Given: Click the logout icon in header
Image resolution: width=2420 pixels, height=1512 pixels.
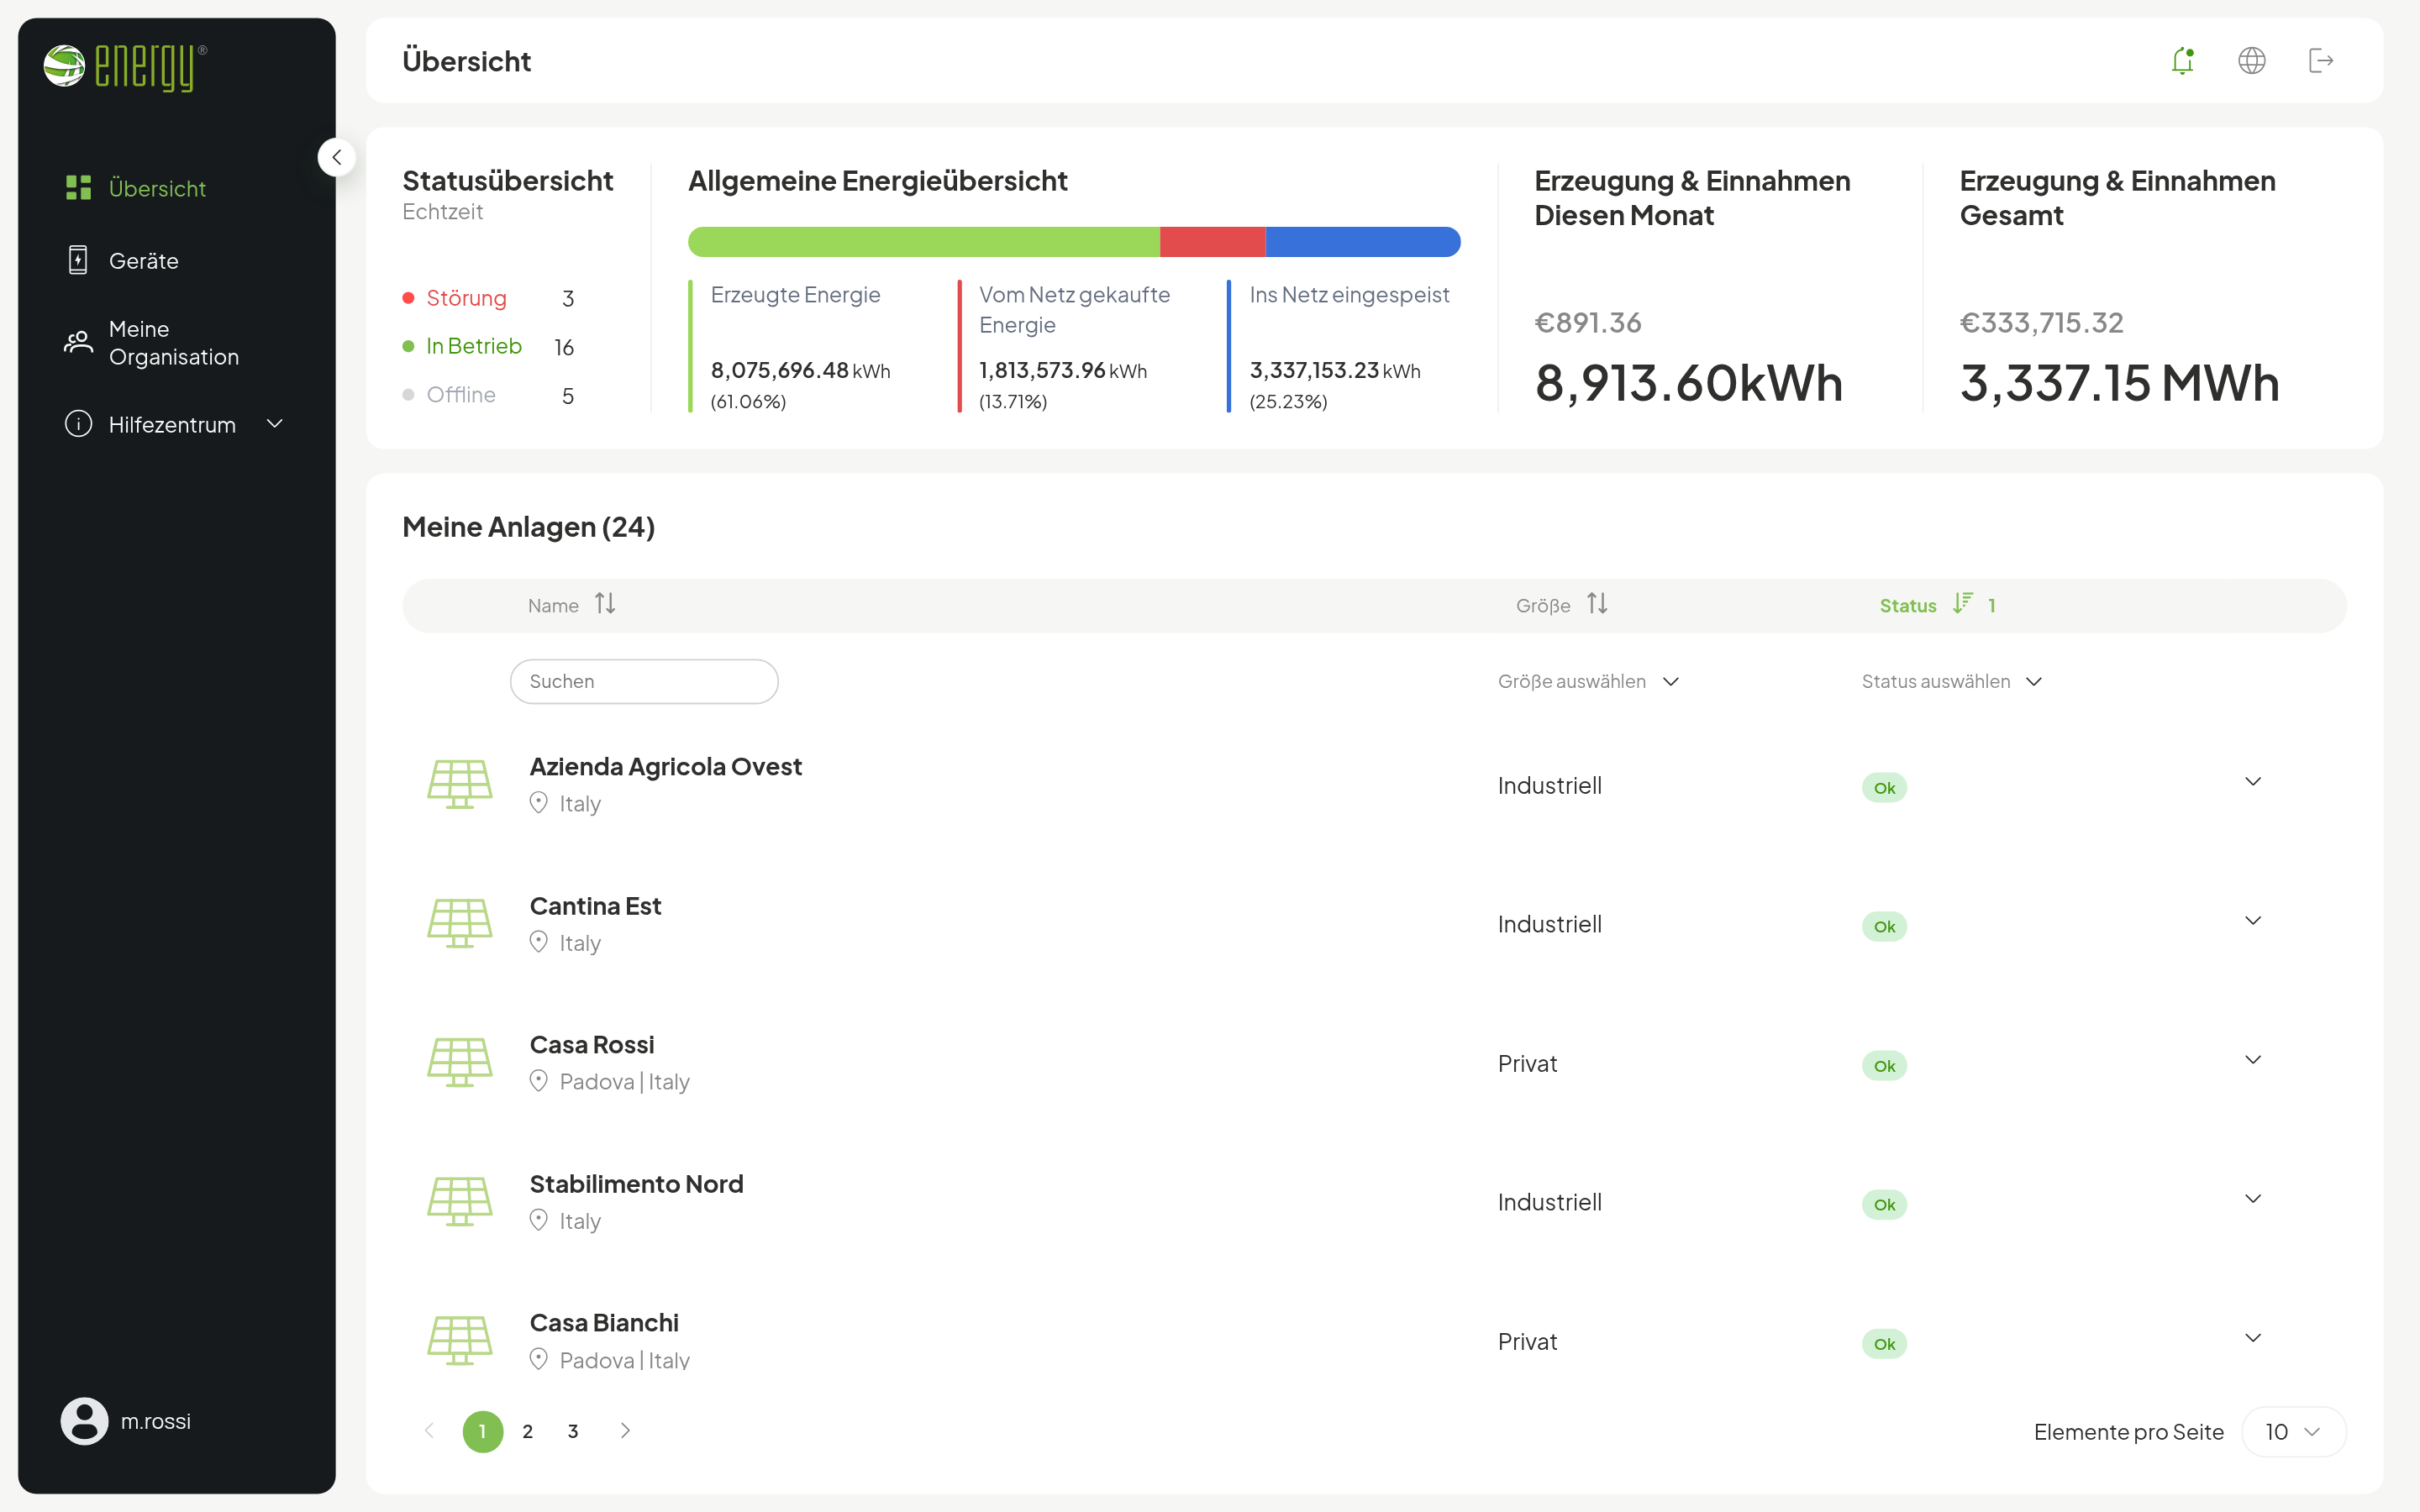Looking at the screenshot, I should coord(2320,61).
